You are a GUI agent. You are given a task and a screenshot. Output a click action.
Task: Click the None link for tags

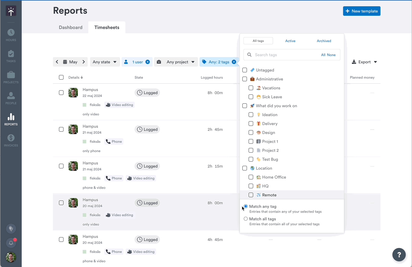pos(331,55)
